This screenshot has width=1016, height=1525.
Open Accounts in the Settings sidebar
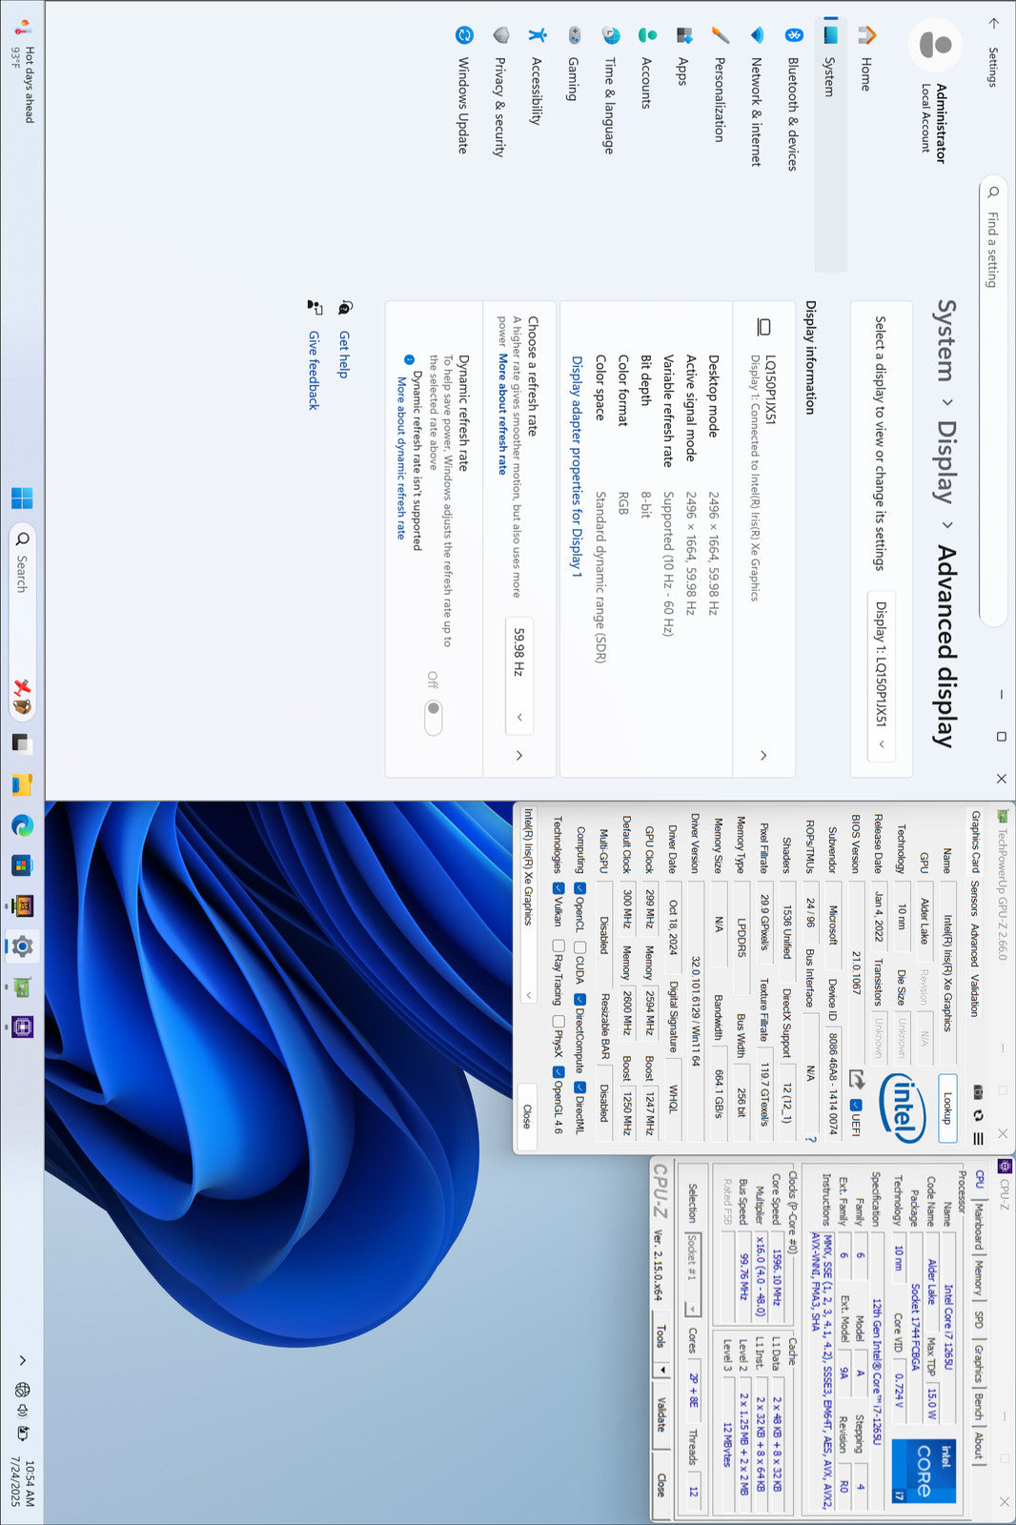[646, 67]
